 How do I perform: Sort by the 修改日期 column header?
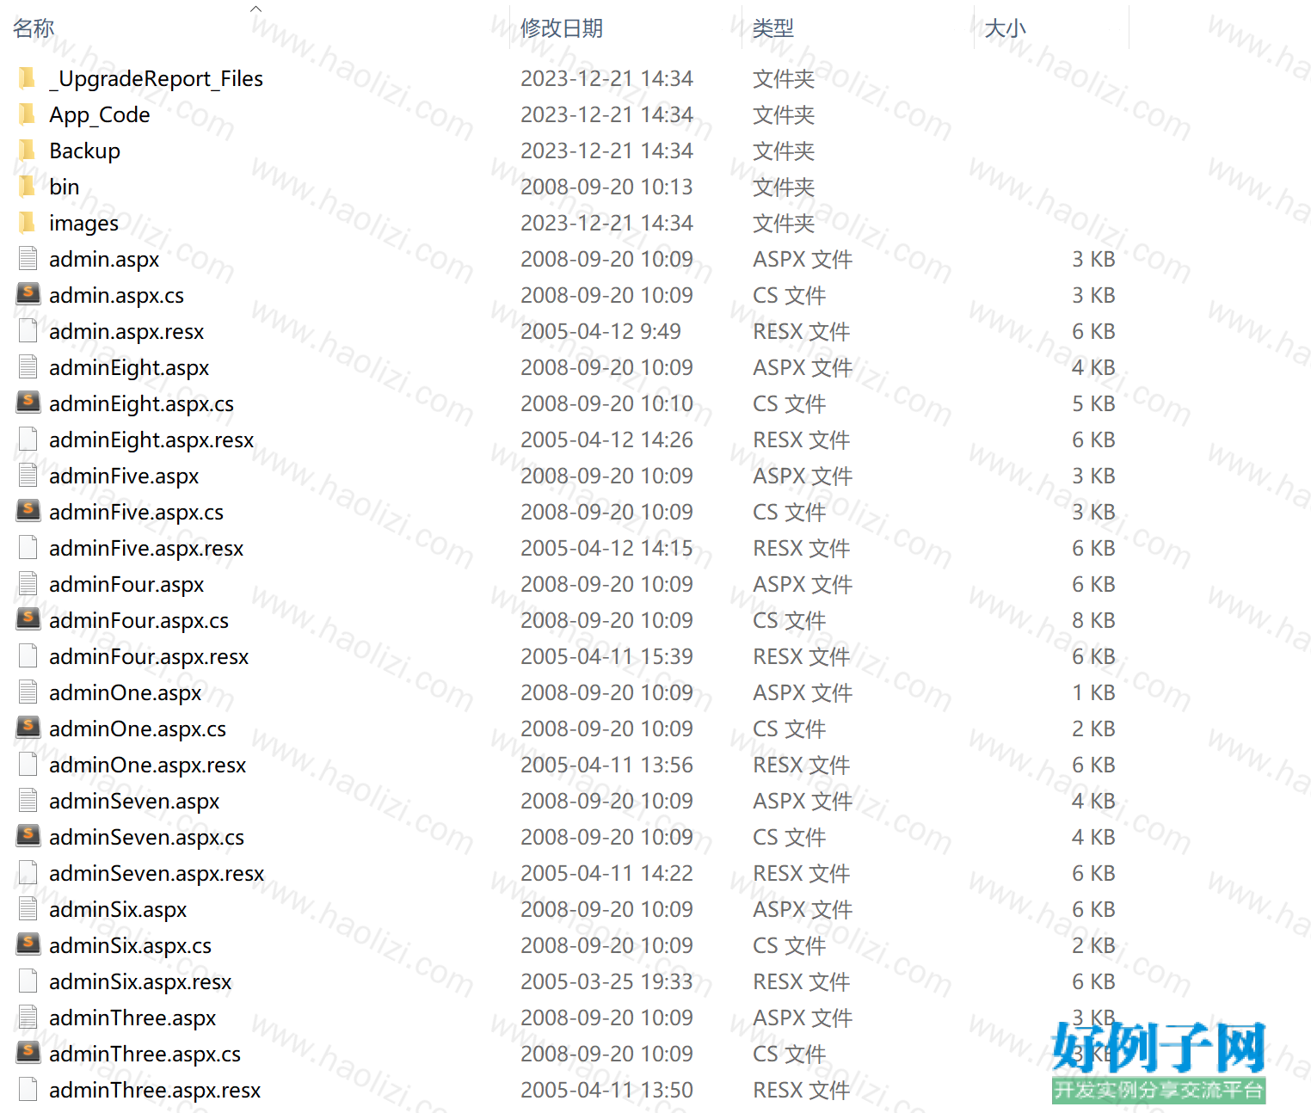point(562,28)
